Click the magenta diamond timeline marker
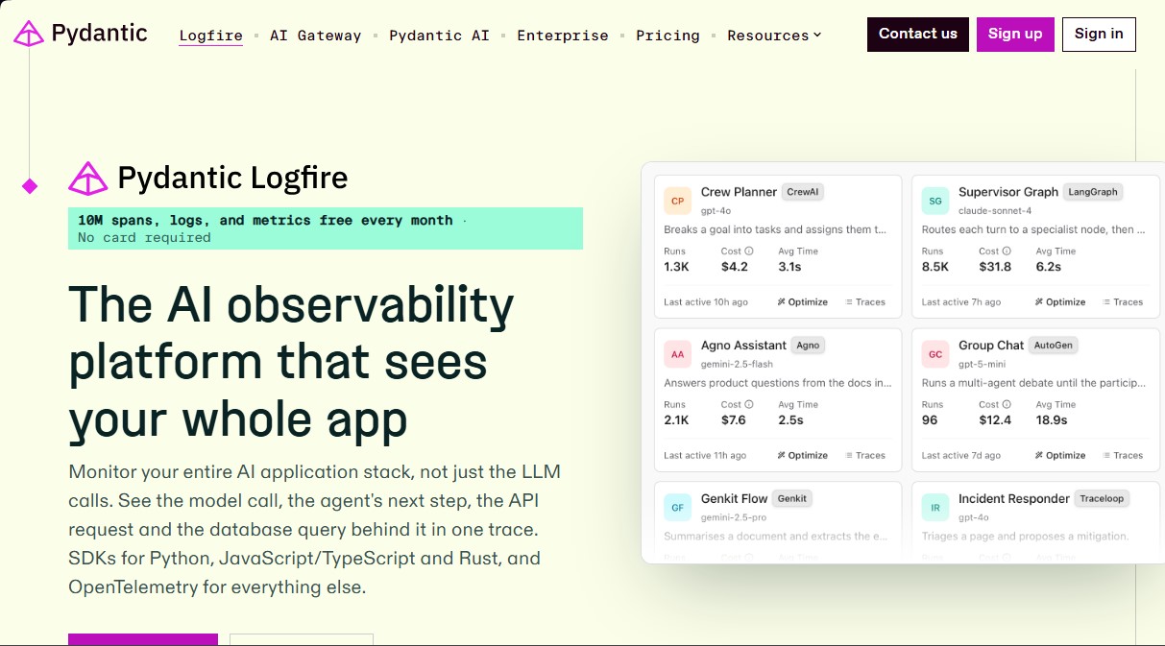1165x646 pixels. (x=30, y=186)
